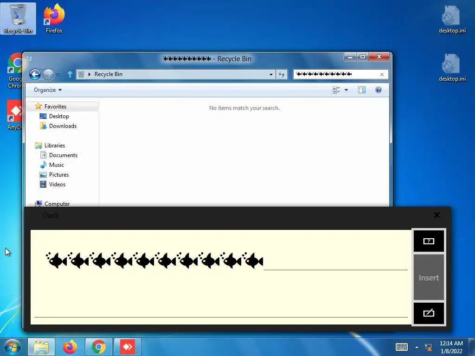475x356 pixels.
Task: Select Favorites in the navigation pane
Action: coord(55,107)
